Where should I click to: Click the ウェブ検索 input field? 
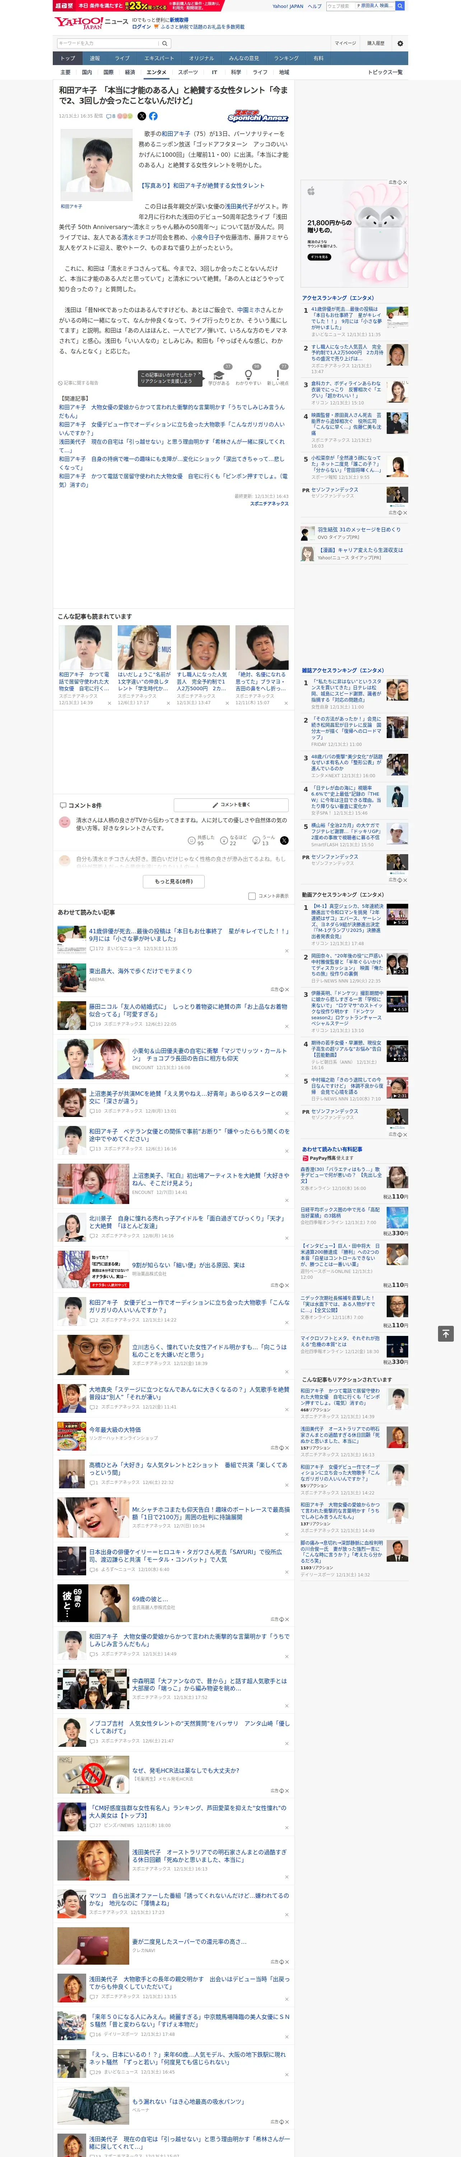(x=339, y=6)
